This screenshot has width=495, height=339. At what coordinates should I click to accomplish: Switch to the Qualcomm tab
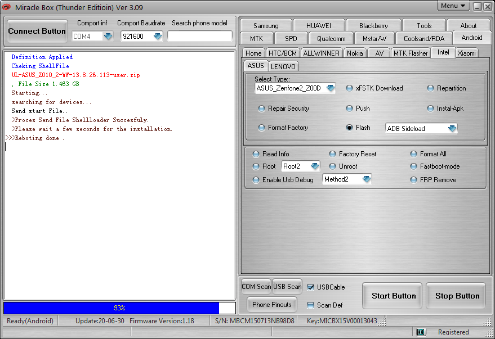tap(331, 38)
